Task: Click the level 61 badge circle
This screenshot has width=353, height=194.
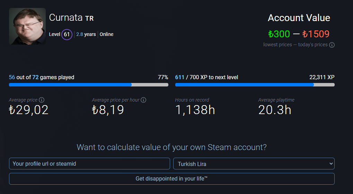Action: pyautogui.click(x=67, y=34)
